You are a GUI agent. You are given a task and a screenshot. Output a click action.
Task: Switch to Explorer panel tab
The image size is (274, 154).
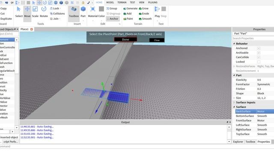(238, 142)
